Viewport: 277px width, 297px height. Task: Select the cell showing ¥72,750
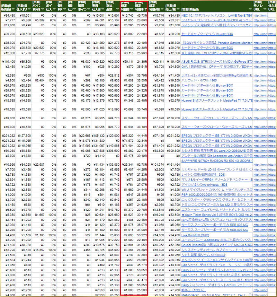point(113,101)
